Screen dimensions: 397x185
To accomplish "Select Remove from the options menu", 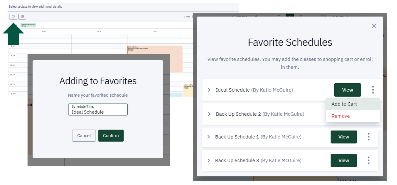I will point(341,116).
